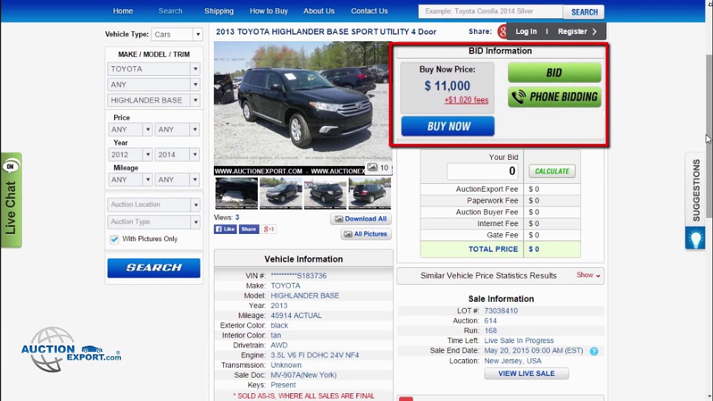The height and width of the screenshot is (401, 713).
Task: Open the Live Chat side tab
Action: pos(11,200)
